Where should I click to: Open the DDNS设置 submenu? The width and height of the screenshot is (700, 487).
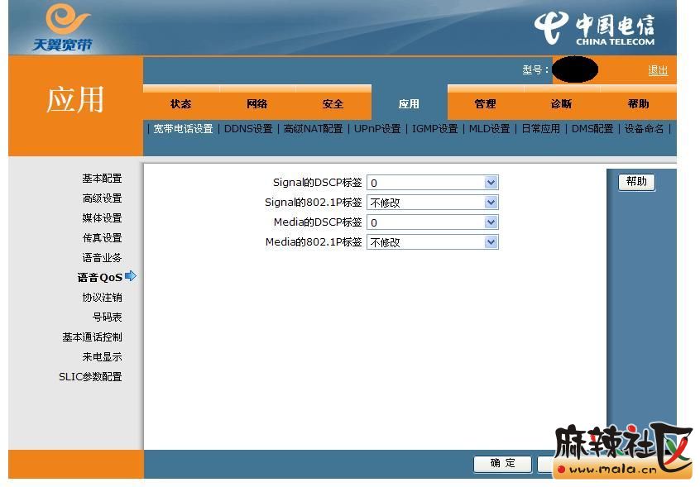pyautogui.click(x=248, y=129)
